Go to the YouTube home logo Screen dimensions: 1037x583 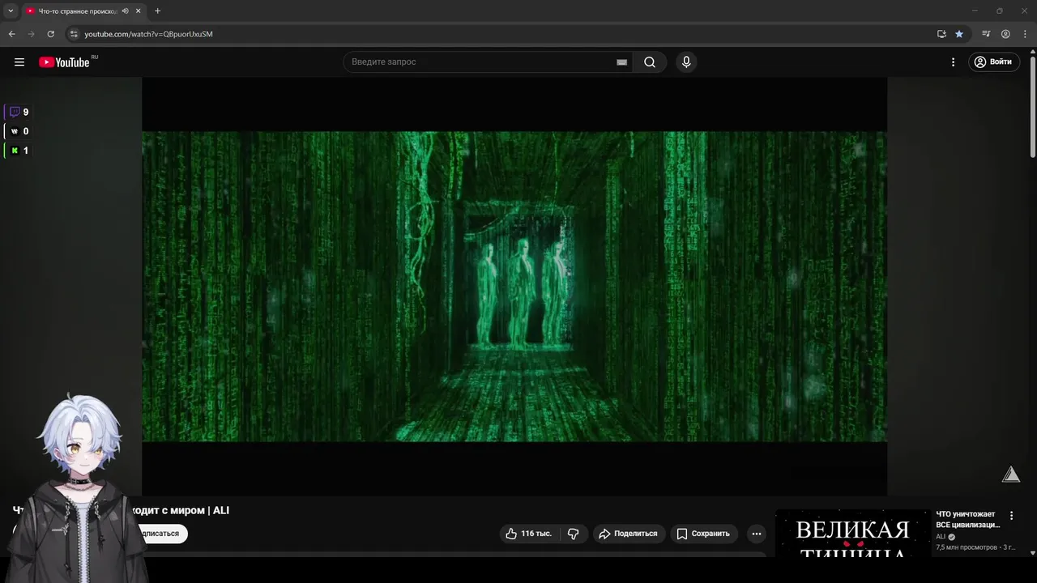[64, 62]
